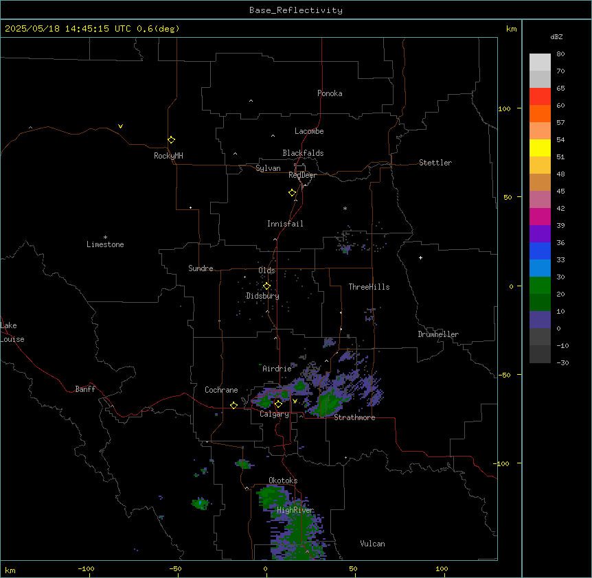Viewport: 592px width, 578px height.
Task: Select the lightest grey swatch atop dBZ legend
Action: pyautogui.click(x=540, y=62)
